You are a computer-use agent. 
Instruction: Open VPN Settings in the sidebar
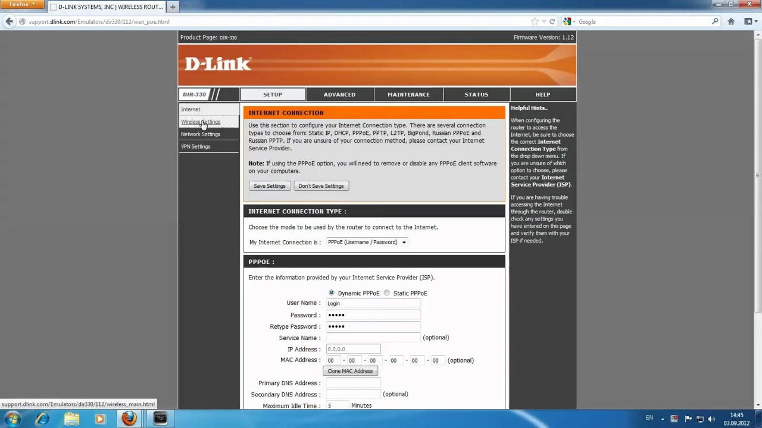tap(196, 146)
